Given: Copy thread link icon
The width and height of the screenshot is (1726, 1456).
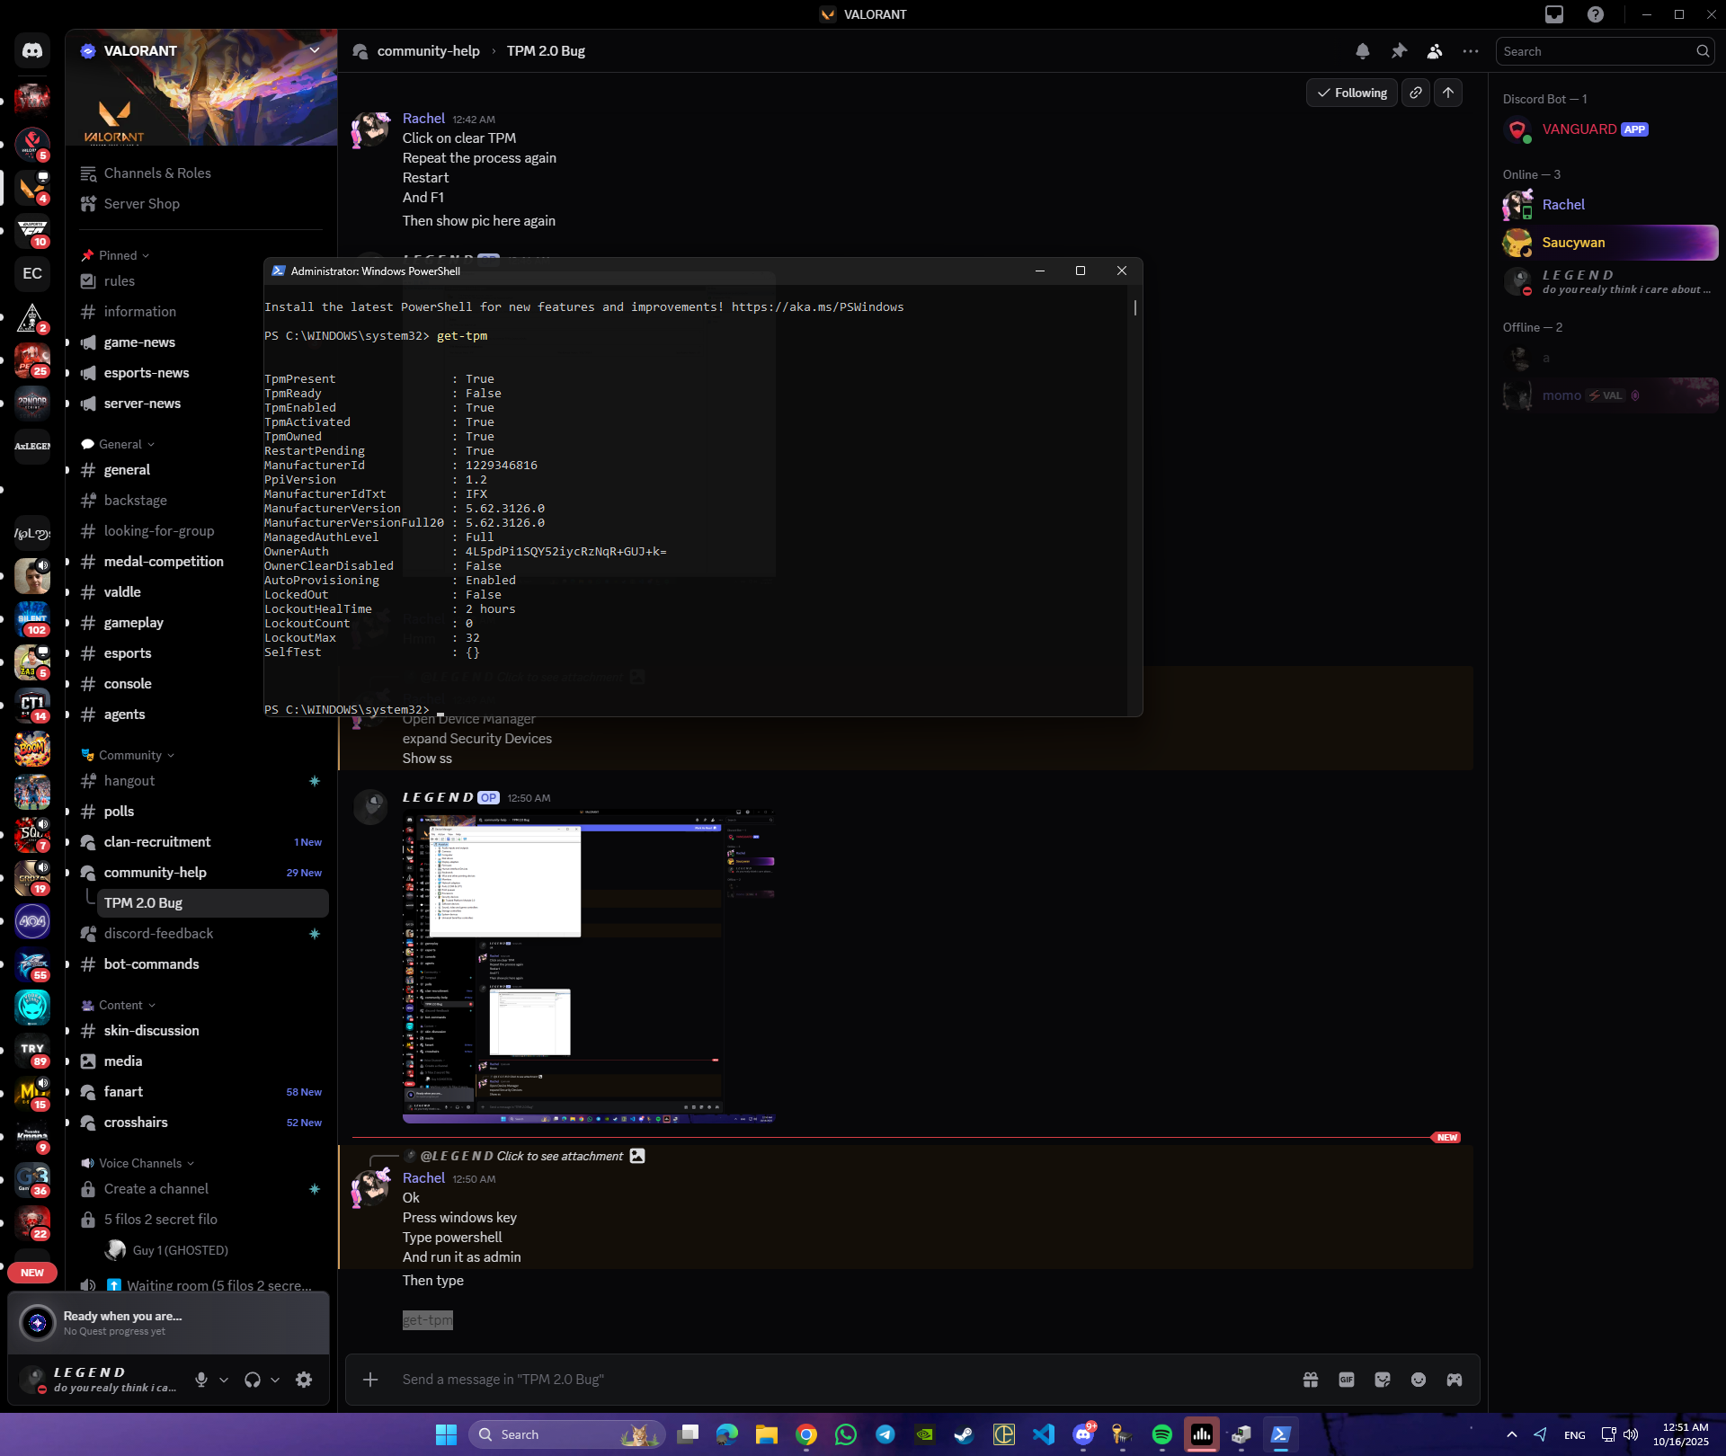Looking at the screenshot, I should tap(1416, 93).
